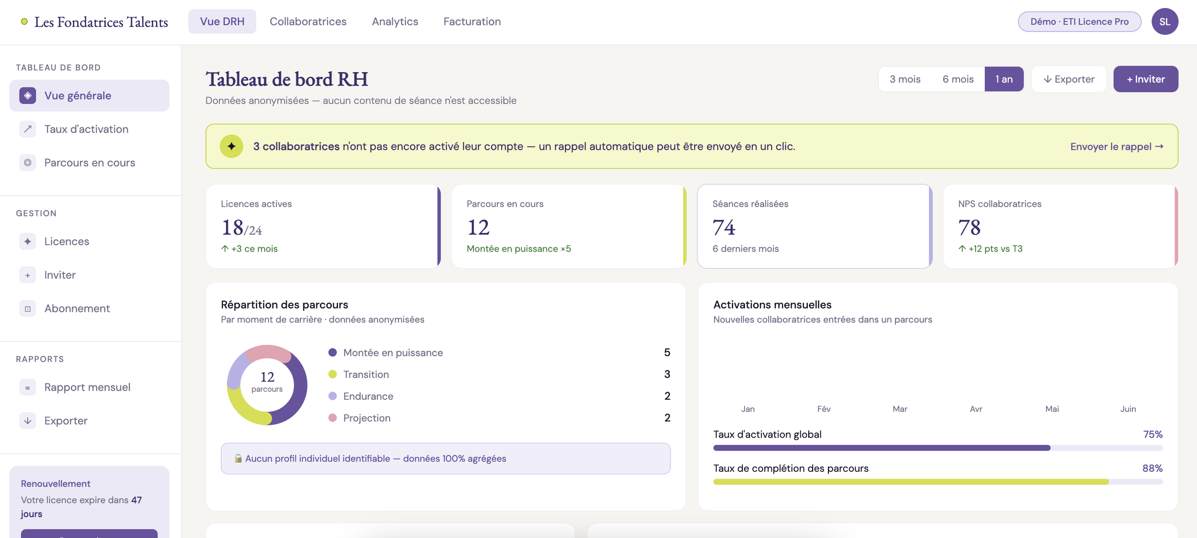Click the Endurance lavender legend dot
The width and height of the screenshot is (1197, 538).
[x=332, y=396]
